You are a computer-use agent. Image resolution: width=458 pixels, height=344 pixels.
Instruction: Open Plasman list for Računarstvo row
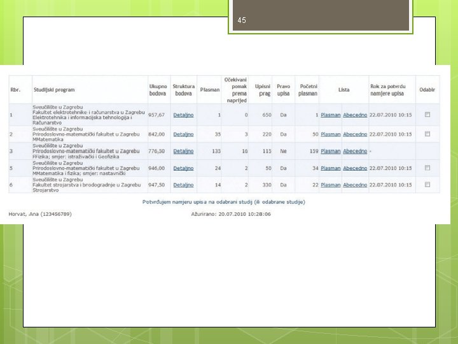coord(331,115)
